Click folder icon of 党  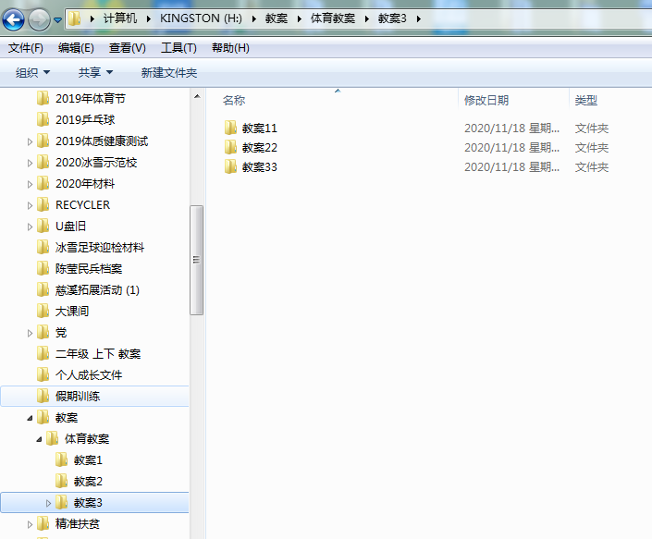point(43,332)
